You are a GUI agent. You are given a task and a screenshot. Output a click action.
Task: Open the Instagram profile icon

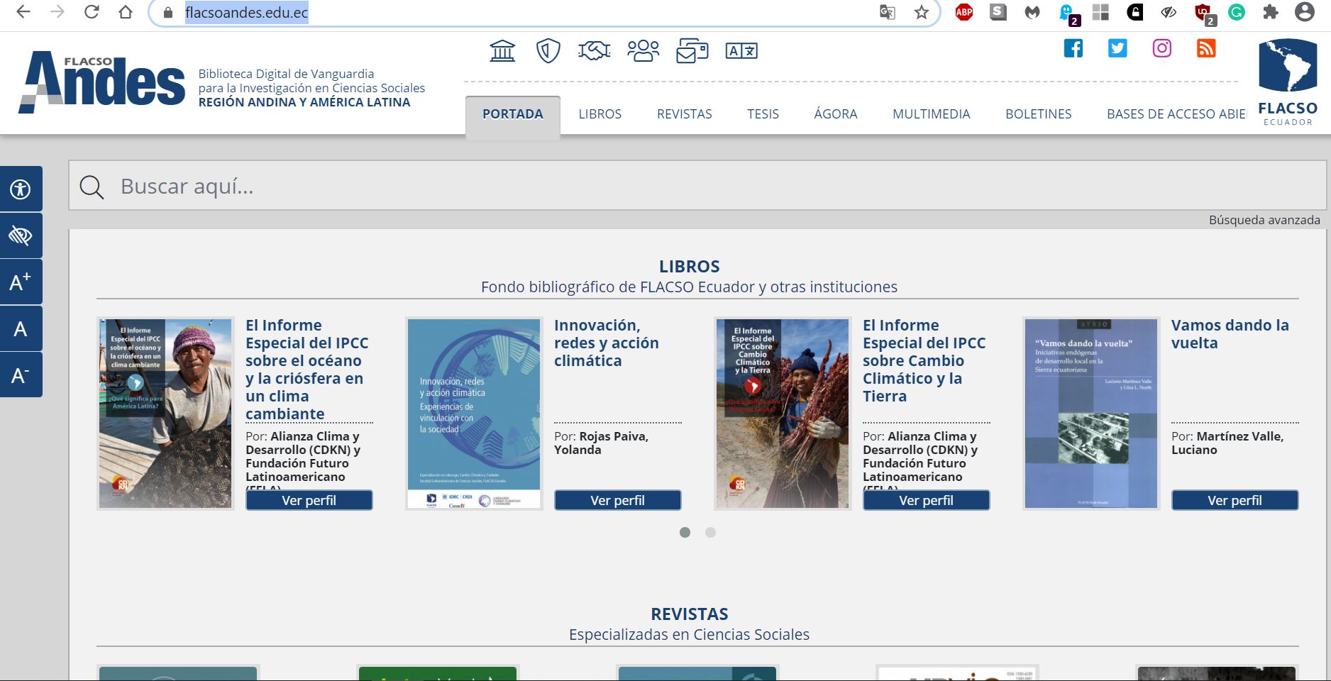1161,48
